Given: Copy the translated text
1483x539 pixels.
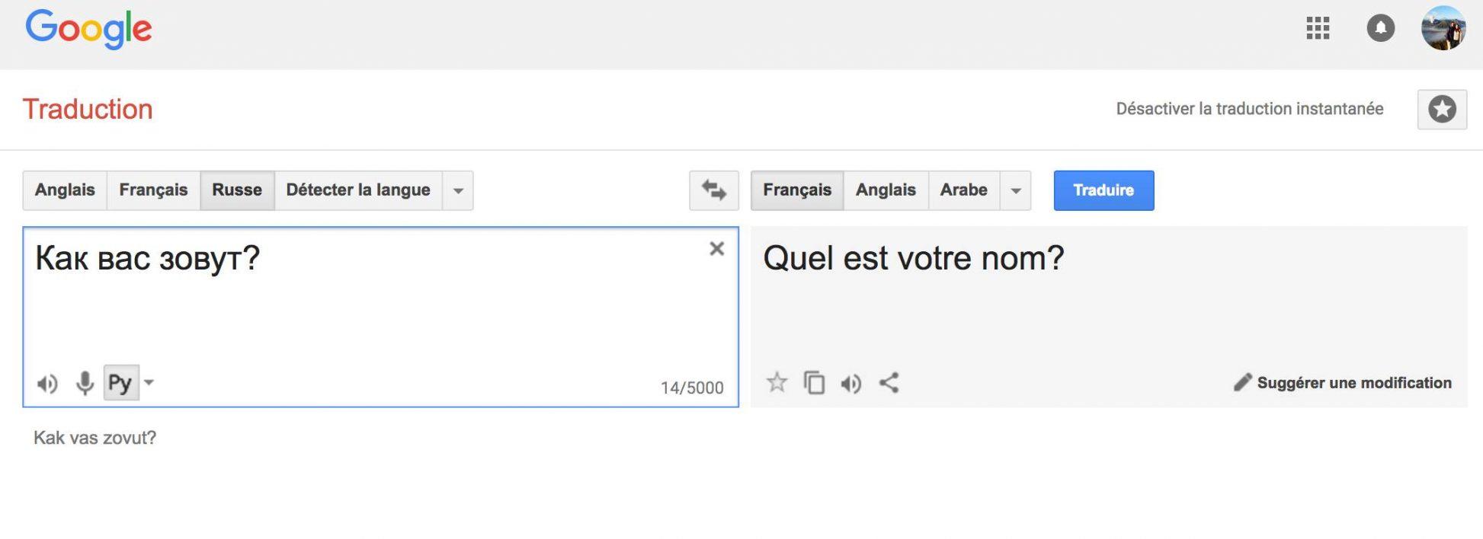Looking at the screenshot, I should click(814, 383).
